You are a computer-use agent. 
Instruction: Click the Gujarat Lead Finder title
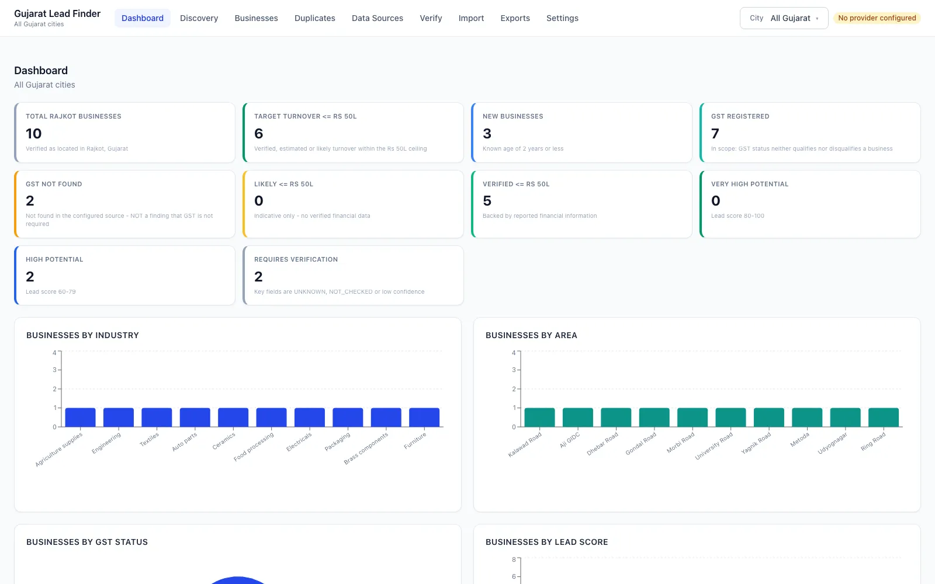tap(57, 13)
